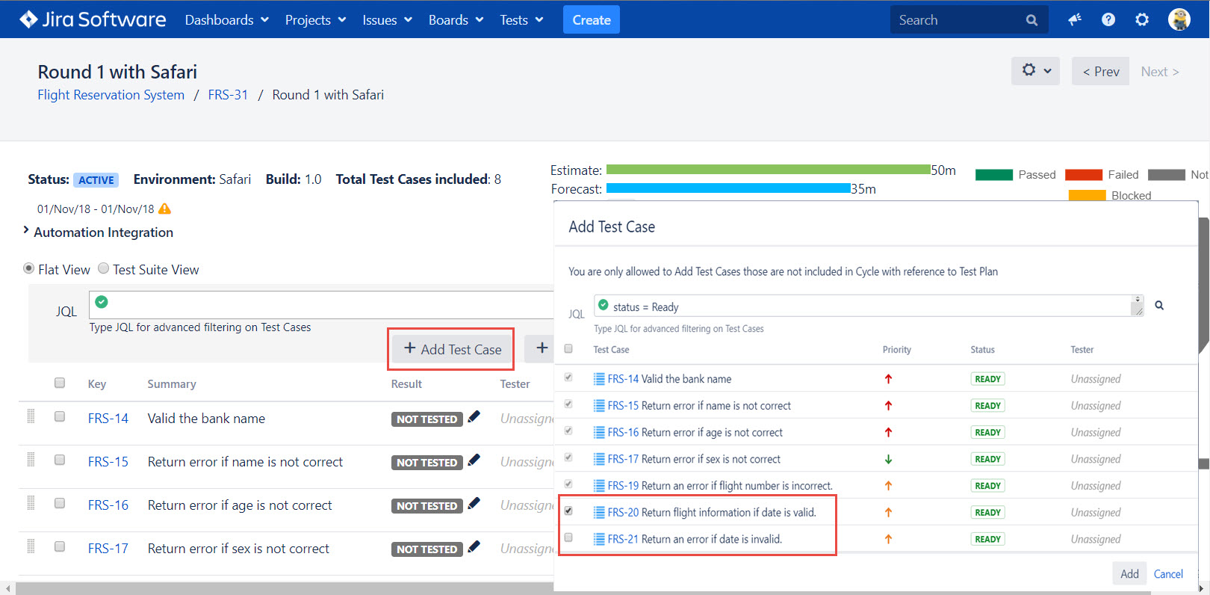Click the priority arrow of FRS-17 in dialog
Image resolution: width=1210 pixels, height=595 pixels.
click(x=888, y=459)
